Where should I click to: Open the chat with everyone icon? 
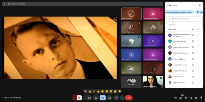point(186,98)
